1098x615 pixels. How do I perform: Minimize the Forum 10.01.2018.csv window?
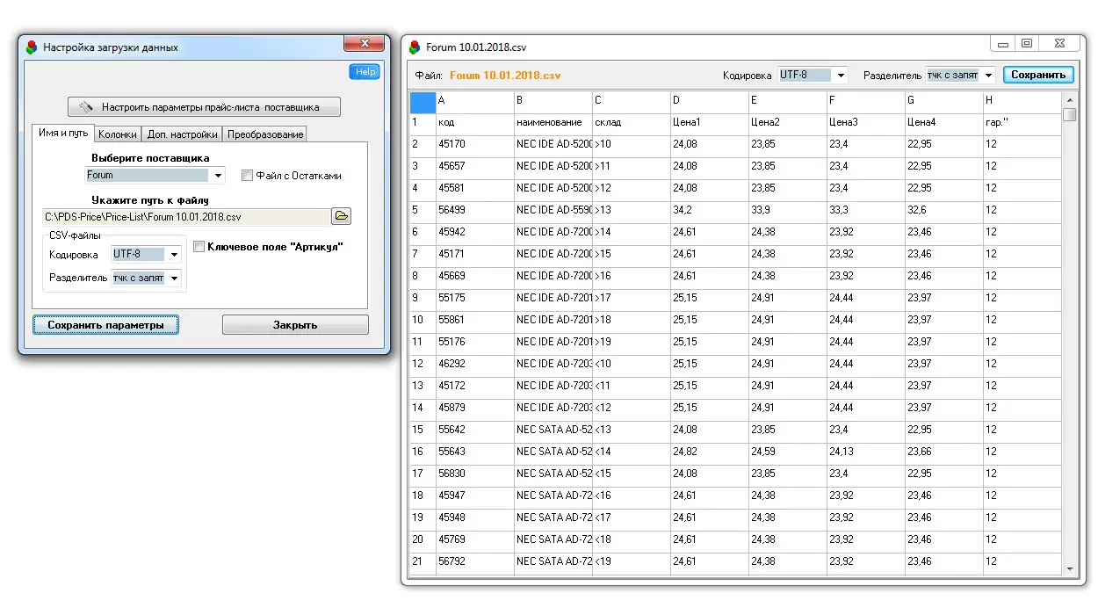click(x=1002, y=43)
